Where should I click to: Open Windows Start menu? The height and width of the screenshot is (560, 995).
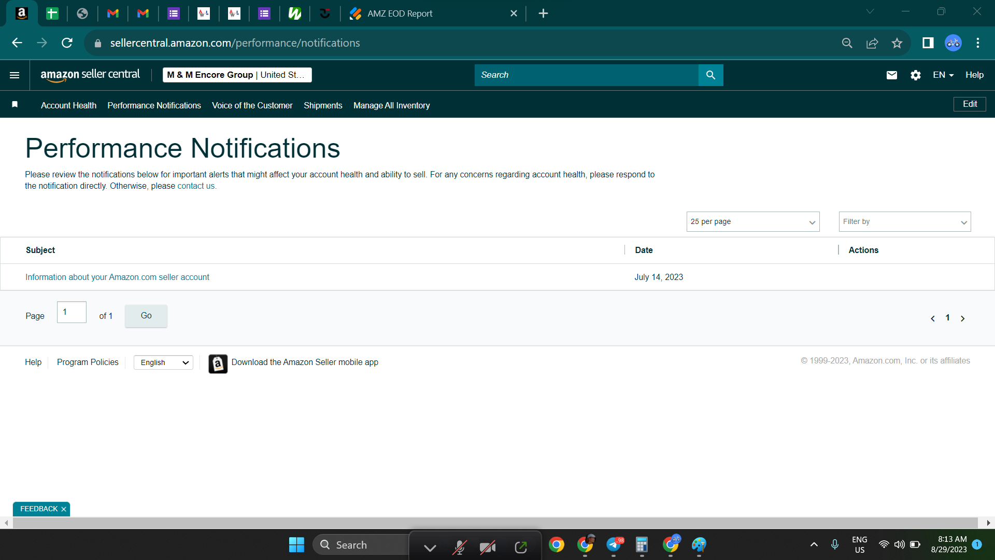(296, 545)
